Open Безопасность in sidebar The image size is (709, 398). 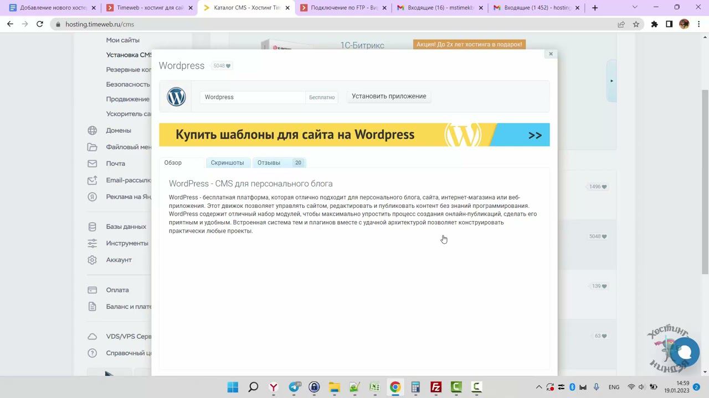(128, 84)
